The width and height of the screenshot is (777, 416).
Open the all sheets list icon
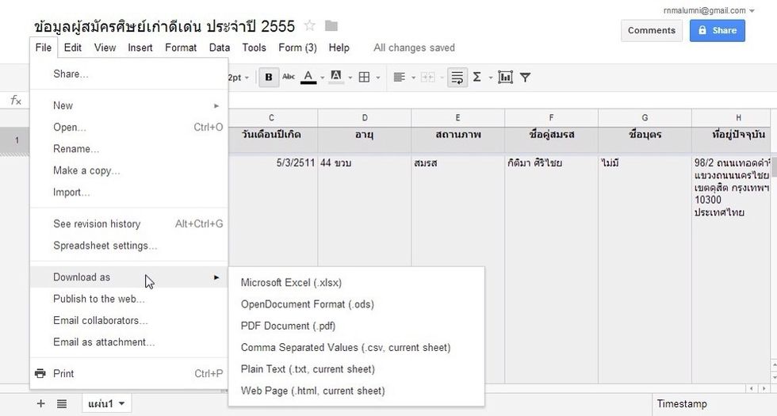(x=62, y=403)
